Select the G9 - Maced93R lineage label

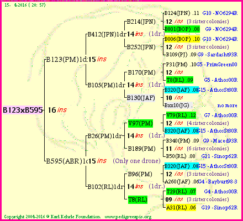pyautogui.click(x=220, y=141)
